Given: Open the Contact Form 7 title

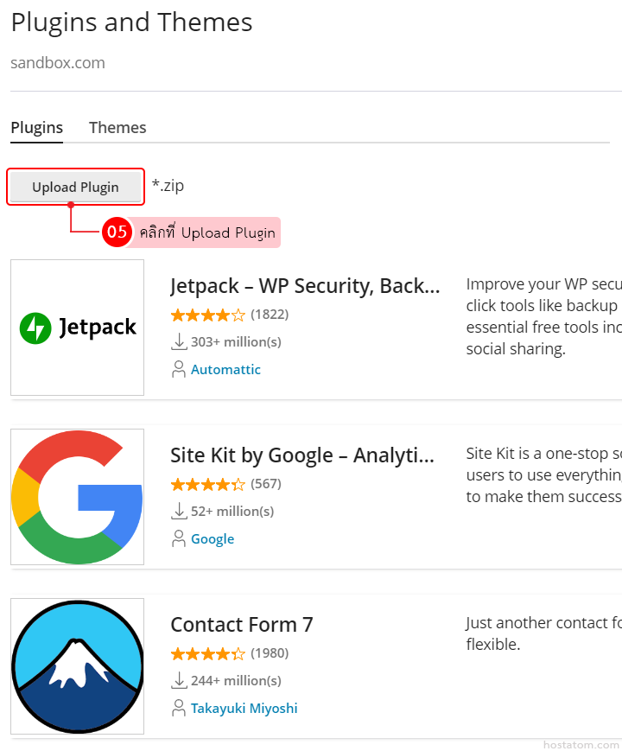Looking at the screenshot, I should 242,625.
